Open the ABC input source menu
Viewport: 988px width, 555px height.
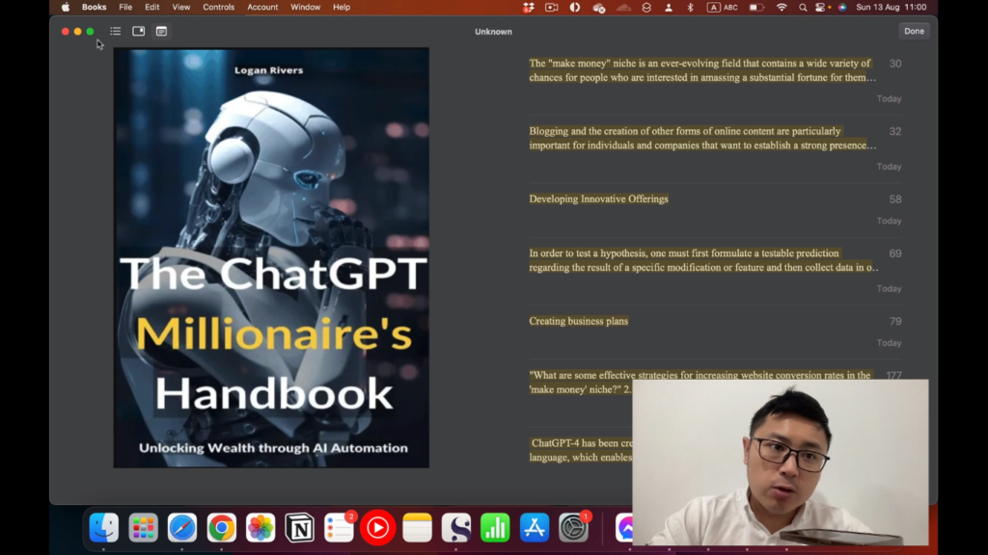pyautogui.click(x=722, y=7)
